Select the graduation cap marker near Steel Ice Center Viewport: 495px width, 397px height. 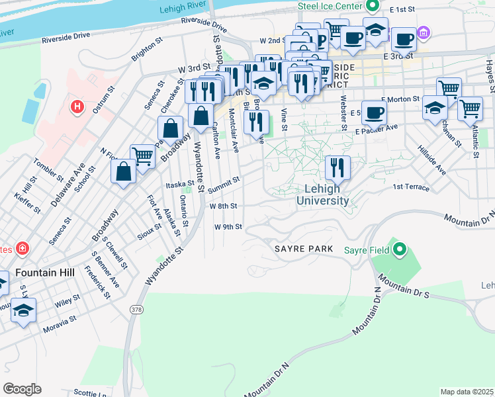click(375, 30)
